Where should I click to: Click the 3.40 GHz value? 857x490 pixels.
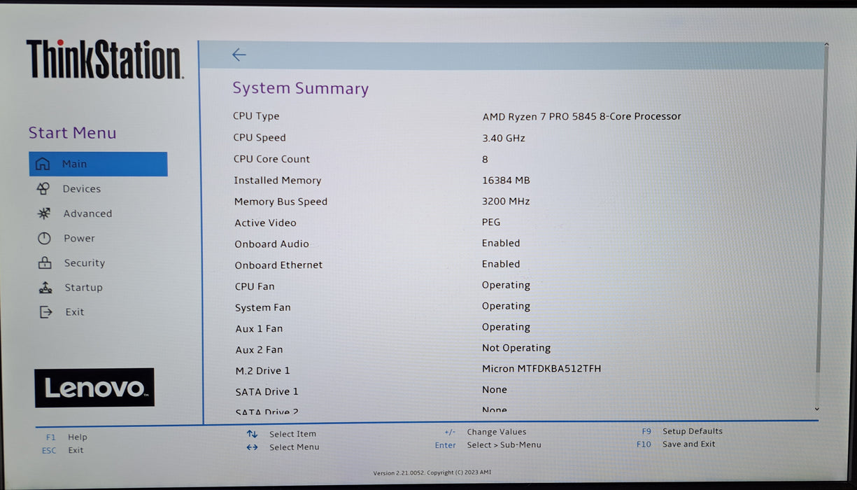pos(504,138)
